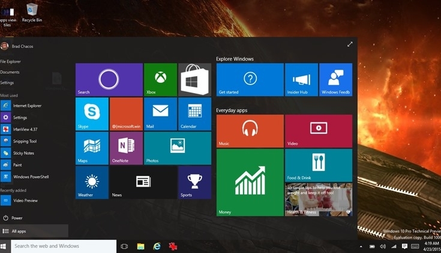This screenshot has width=441, height=253.
Task: Open the red IrfanView taskbar icon
Action: [x=173, y=246]
